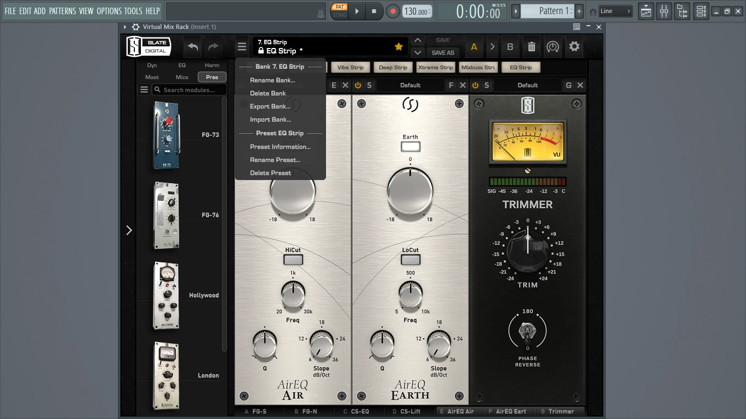
Task: Click the SAVE AS button
Action: click(x=443, y=53)
